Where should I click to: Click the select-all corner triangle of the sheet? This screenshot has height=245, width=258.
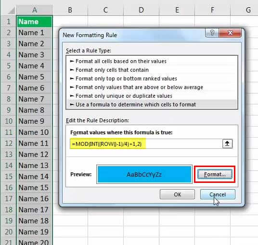pyautogui.click(x=12, y=11)
